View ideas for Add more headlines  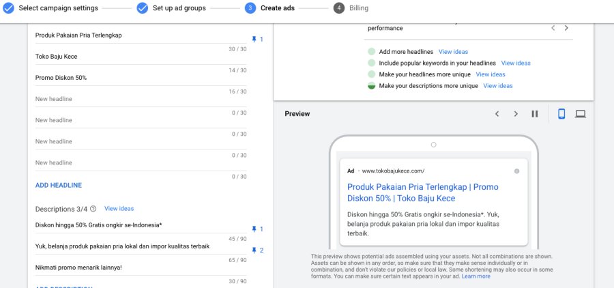coord(453,52)
